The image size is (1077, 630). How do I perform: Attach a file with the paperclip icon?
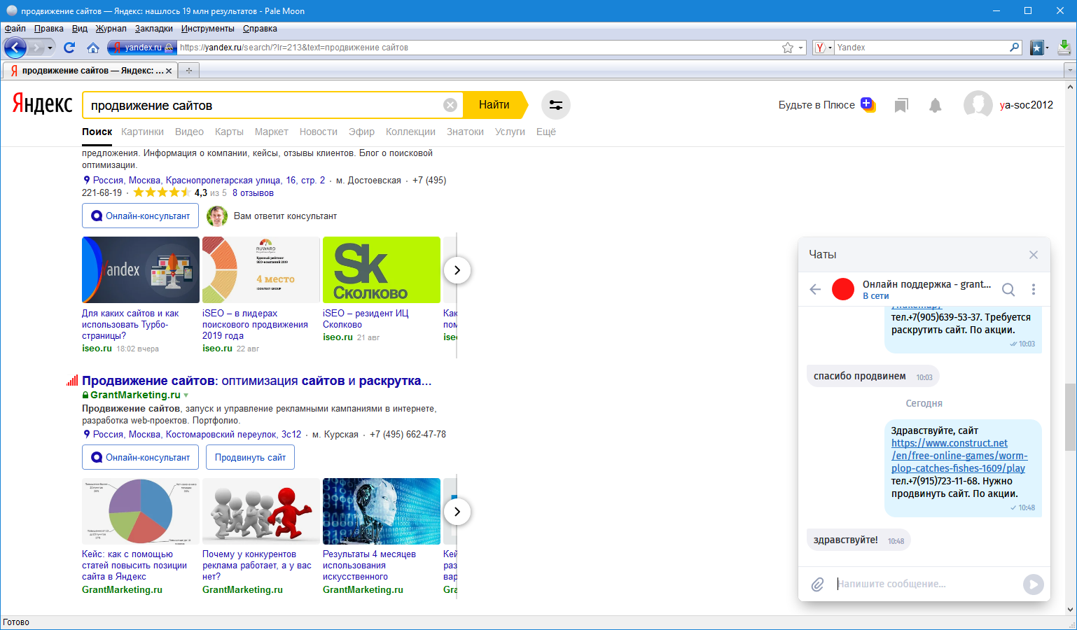point(817,584)
